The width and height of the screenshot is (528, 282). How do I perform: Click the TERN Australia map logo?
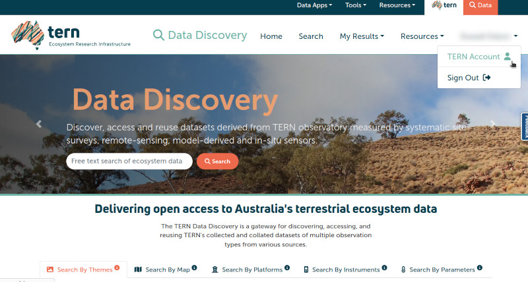28,35
